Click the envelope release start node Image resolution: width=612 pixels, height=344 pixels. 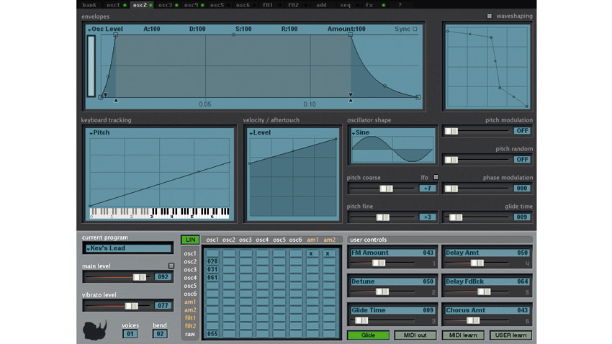tap(351, 35)
